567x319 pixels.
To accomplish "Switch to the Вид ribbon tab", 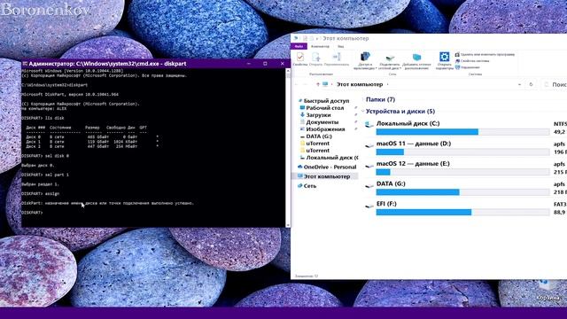I will (x=340, y=46).
